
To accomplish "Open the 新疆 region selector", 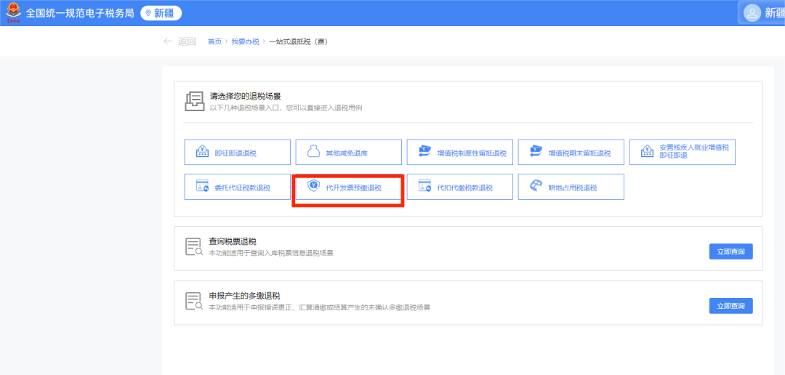I will 161,14.
